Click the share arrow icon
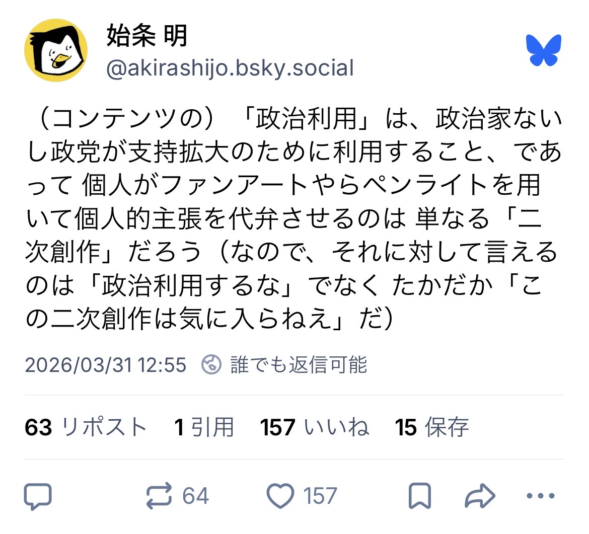The width and height of the screenshot is (589, 534). click(x=480, y=496)
